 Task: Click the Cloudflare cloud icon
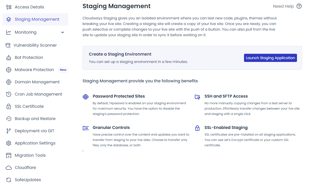[9, 168]
